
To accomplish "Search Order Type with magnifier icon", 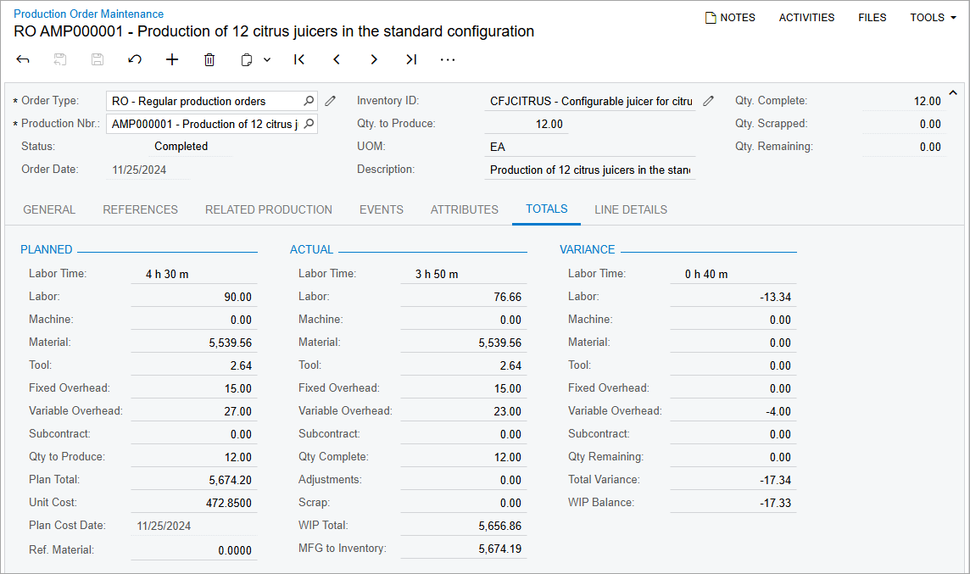I will tap(309, 101).
